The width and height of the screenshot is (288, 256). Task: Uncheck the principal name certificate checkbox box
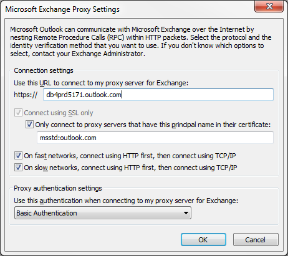[29, 125]
